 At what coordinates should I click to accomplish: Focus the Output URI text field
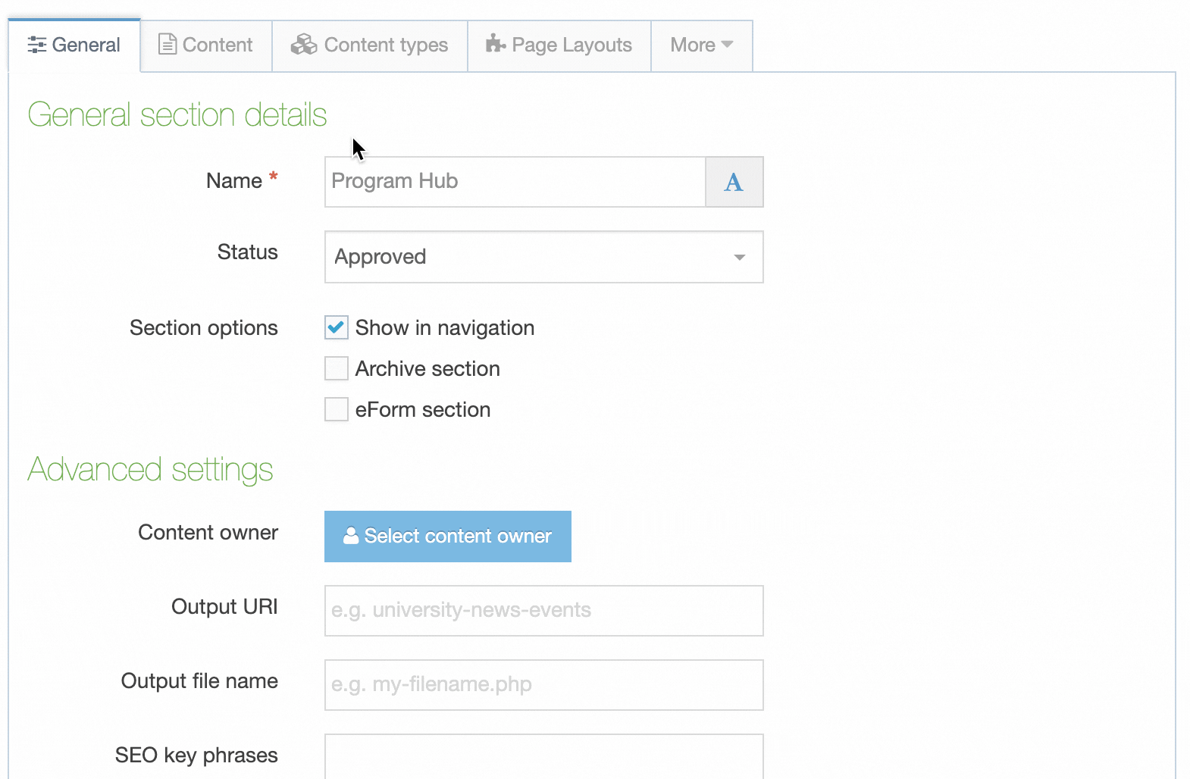click(x=543, y=611)
